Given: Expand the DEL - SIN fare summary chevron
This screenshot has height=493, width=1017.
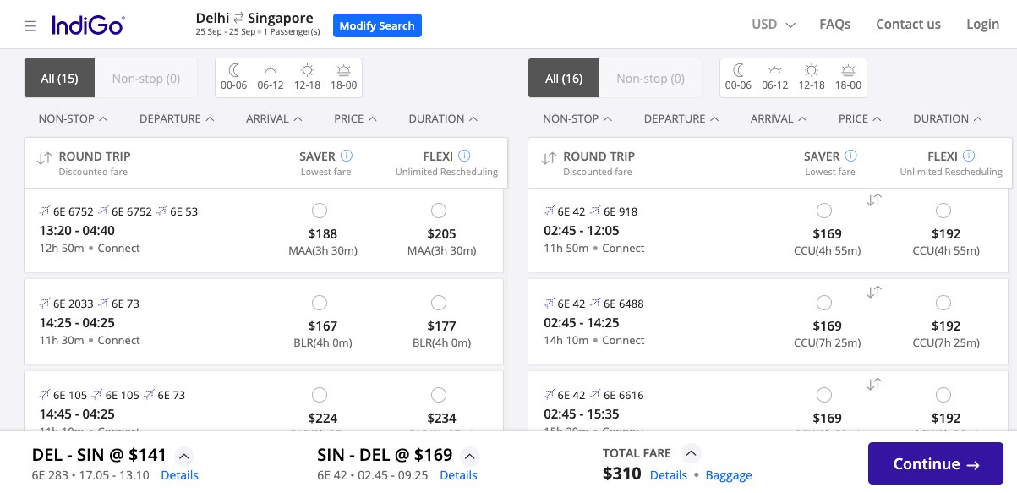Looking at the screenshot, I should click(185, 455).
